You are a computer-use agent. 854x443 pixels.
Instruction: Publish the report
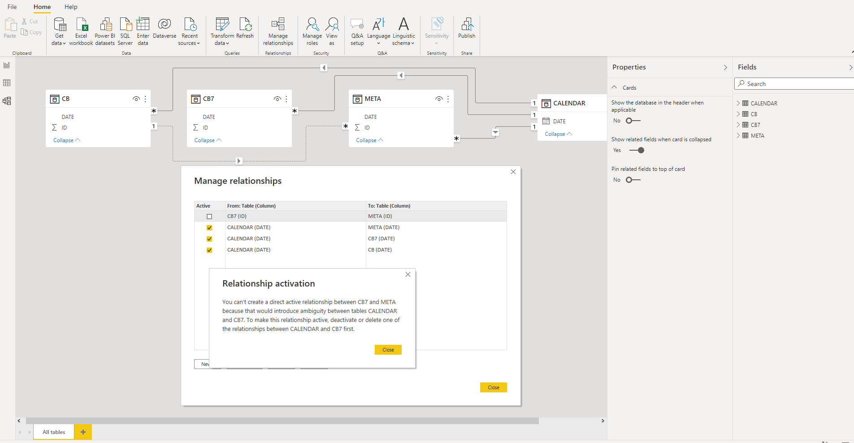pos(467,28)
